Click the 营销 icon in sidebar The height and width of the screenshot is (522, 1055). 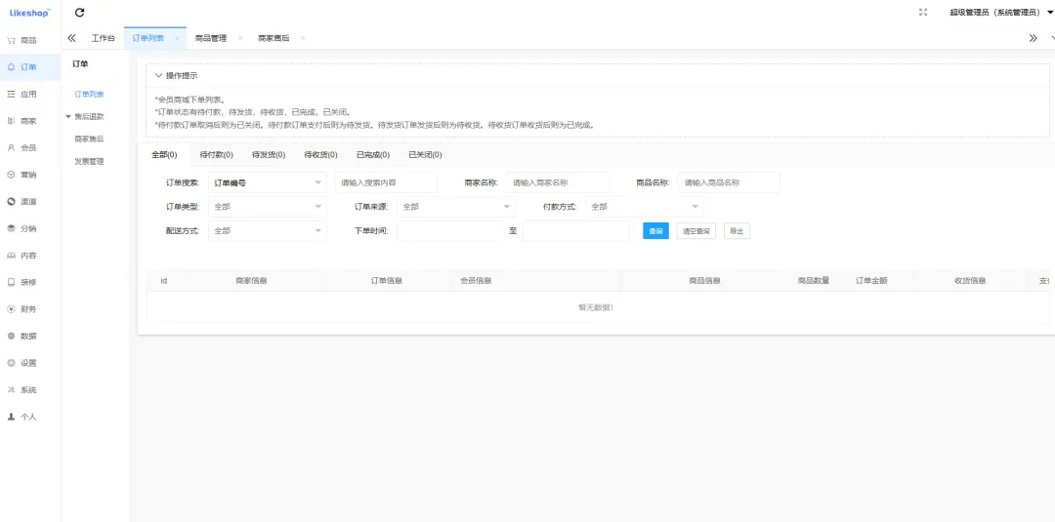pos(11,175)
